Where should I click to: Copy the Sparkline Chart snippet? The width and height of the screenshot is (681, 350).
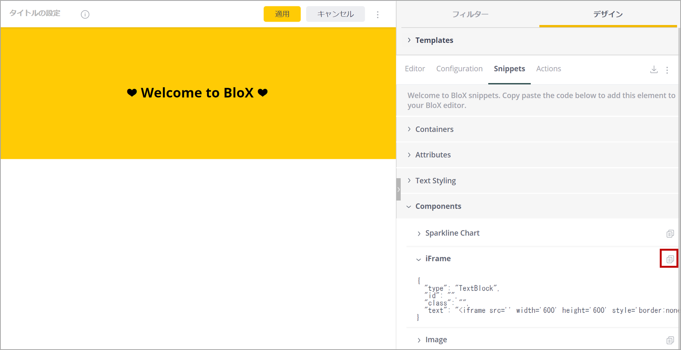tap(670, 234)
